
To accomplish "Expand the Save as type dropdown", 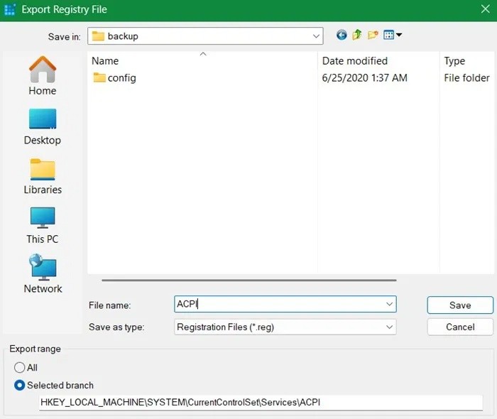I will click(x=389, y=327).
